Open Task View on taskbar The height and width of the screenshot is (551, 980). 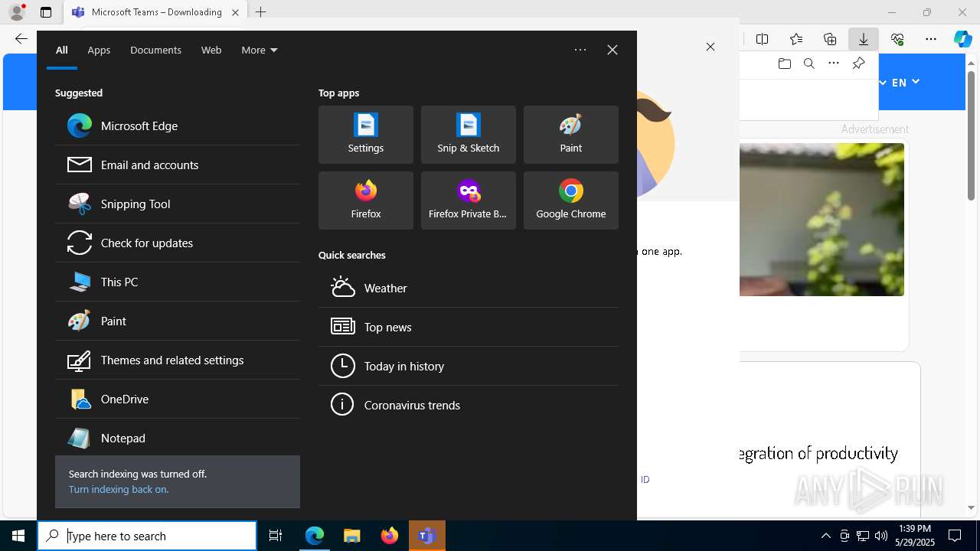pyautogui.click(x=276, y=536)
